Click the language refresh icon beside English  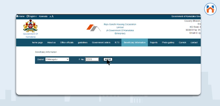click(27, 16)
